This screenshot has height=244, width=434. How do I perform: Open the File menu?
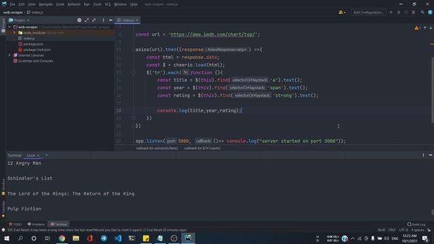pyautogui.click(x=12, y=5)
